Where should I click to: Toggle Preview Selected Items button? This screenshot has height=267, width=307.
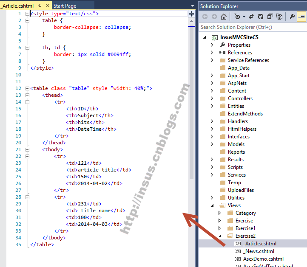301,17
